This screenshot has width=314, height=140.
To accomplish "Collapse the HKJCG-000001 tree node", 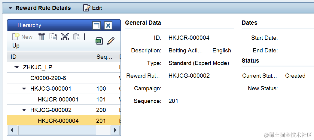I will [24, 89].
